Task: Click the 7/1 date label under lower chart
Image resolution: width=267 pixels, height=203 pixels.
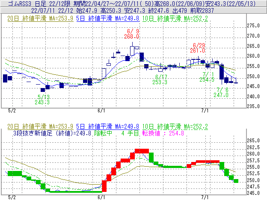Action: (x=205, y=197)
